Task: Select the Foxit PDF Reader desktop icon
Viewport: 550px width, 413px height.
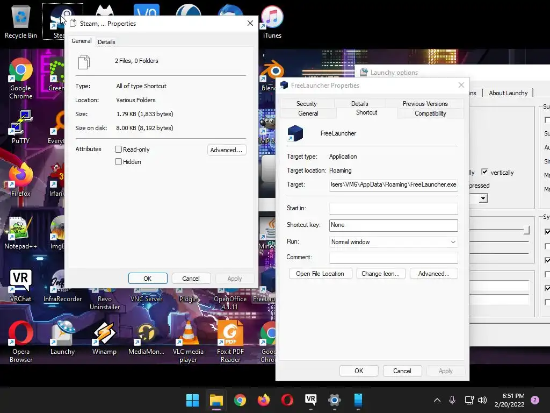Action: (230, 341)
